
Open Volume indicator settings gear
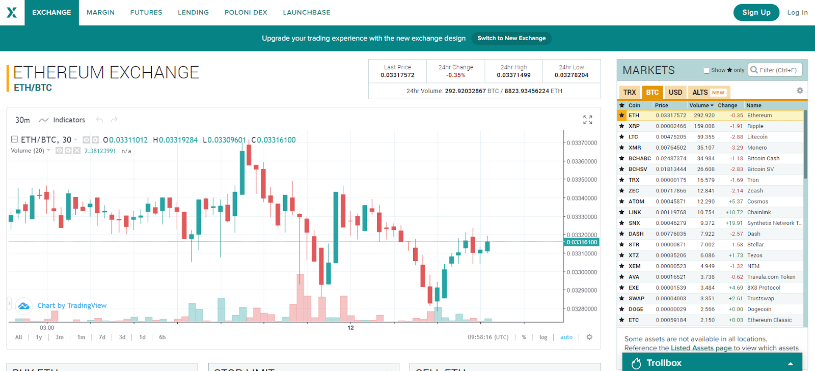coord(68,151)
